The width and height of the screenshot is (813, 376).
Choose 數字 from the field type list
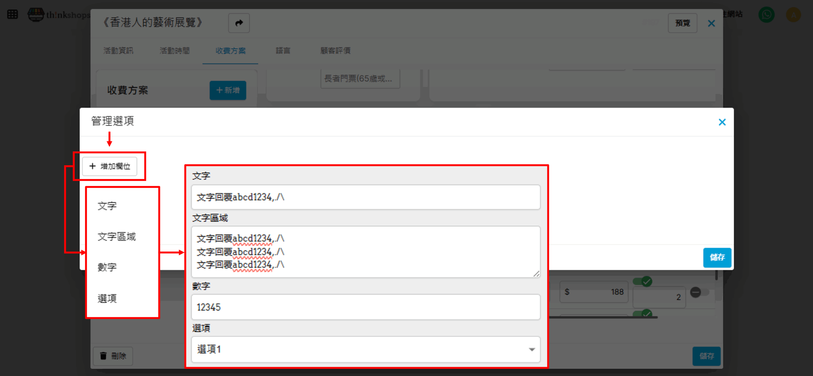(107, 267)
